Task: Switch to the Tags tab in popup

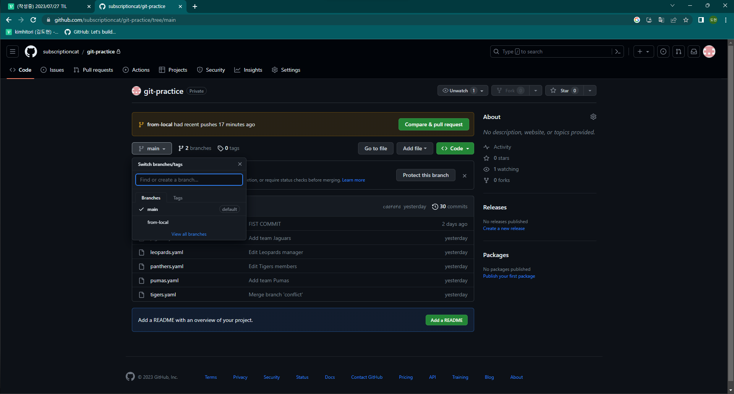Action: 178,198
